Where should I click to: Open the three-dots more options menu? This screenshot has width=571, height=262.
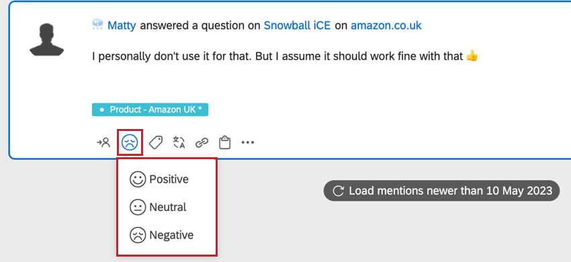click(248, 142)
